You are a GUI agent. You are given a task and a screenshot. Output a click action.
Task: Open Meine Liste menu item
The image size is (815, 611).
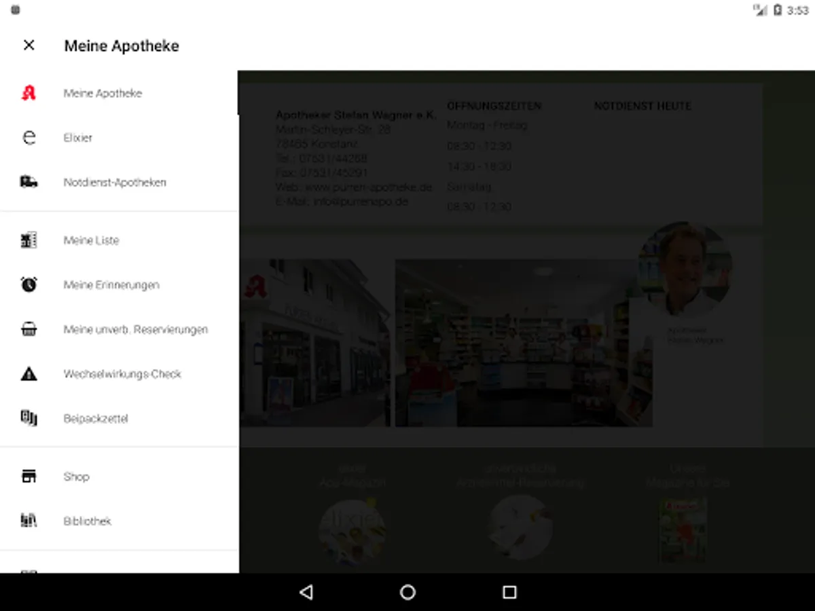(x=119, y=240)
